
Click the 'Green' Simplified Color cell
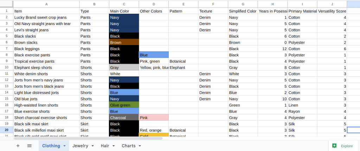[x=243, y=105]
